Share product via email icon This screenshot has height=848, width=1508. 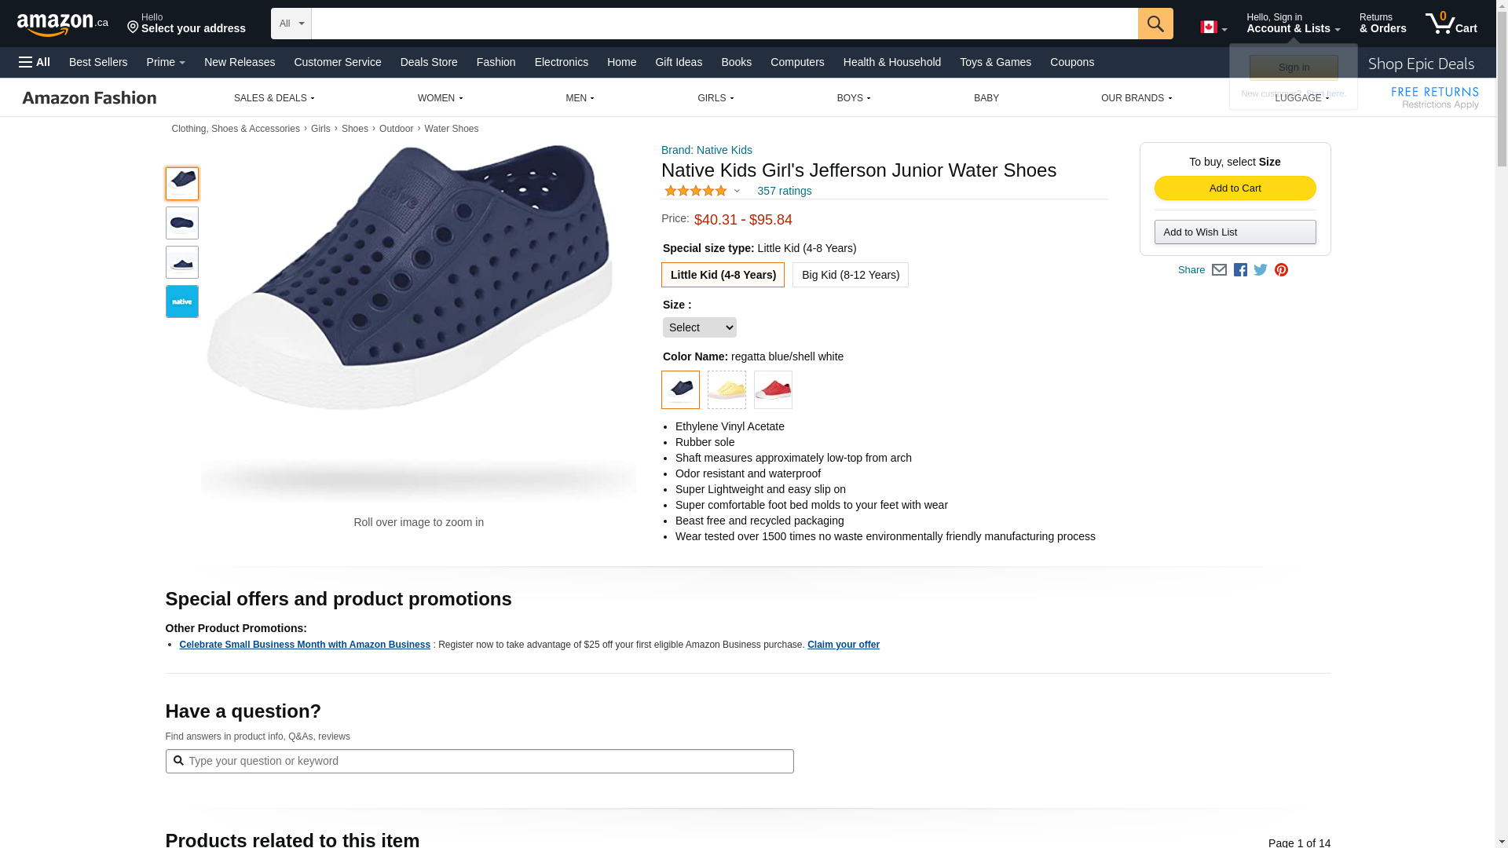(1219, 270)
